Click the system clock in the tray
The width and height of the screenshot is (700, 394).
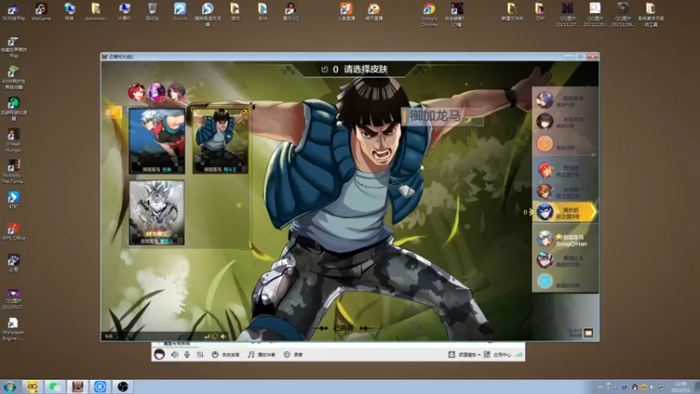point(681,387)
